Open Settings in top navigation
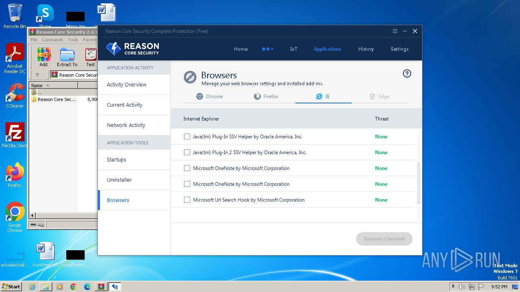520x292 pixels. click(399, 49)
